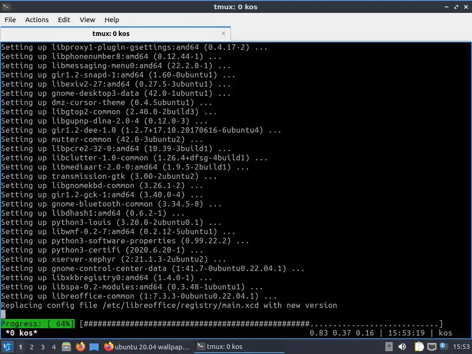The height and width of the screenshot is (354, 472).
Task: Click the 'Setting up gnome-control-center-data' line
Action: 153,269
